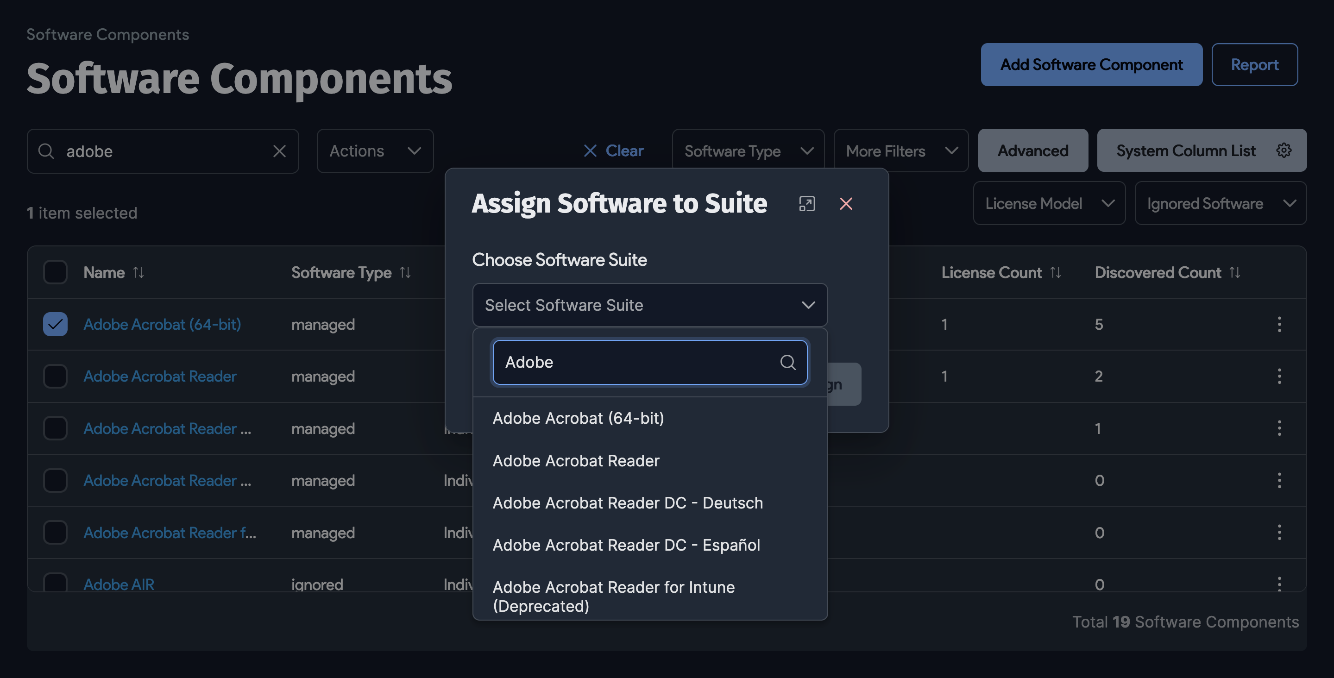Screen dimensions: 1334x678
Task: Expand the Assign Software to Suite dialog fullscreen
Action: 807,204
